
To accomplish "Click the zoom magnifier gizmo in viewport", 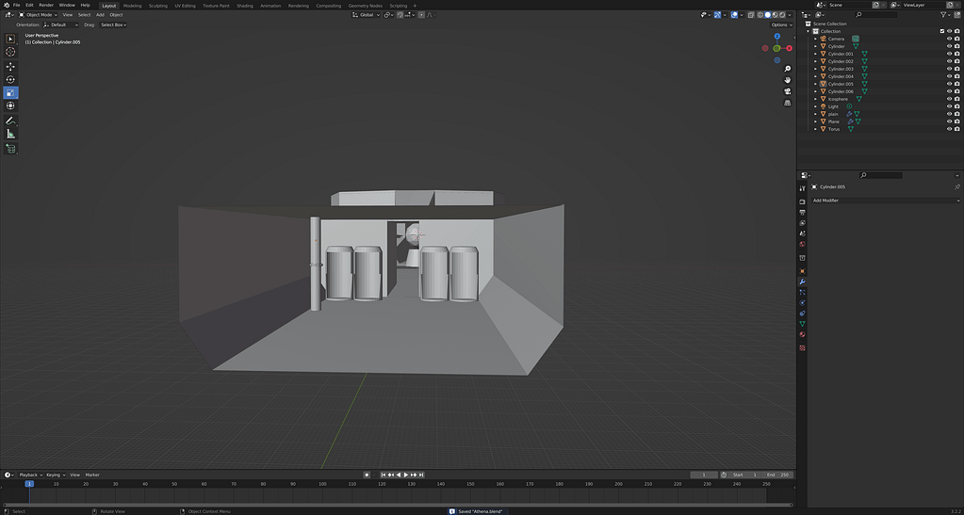I will (787, 68).
